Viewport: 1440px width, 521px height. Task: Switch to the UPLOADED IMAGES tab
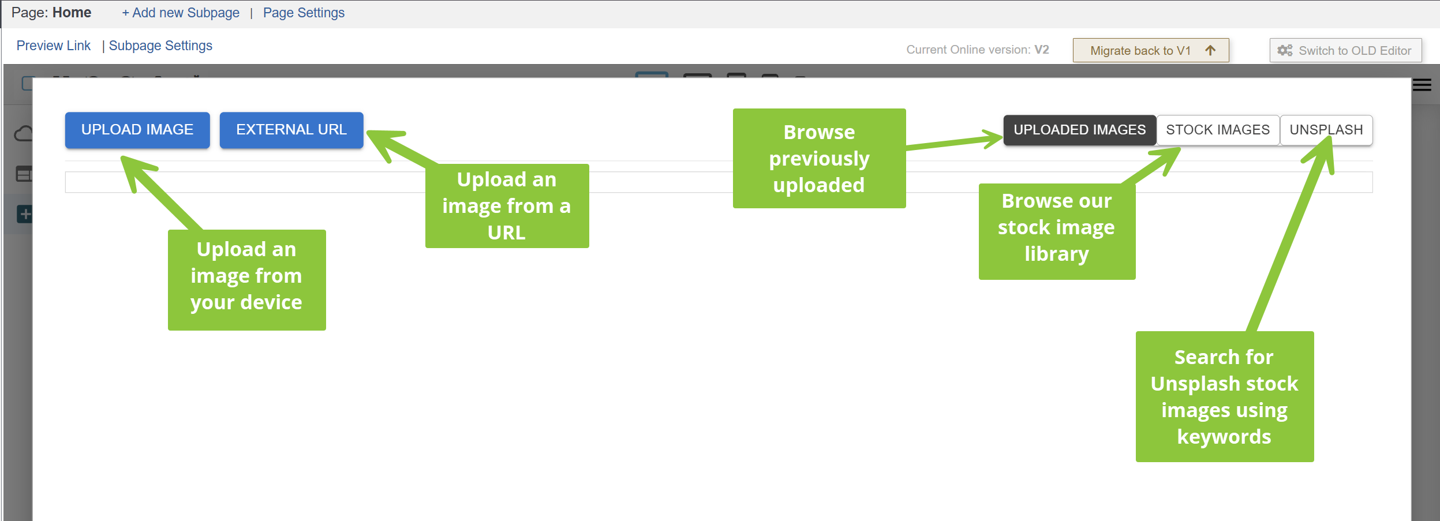[1079, 130]
